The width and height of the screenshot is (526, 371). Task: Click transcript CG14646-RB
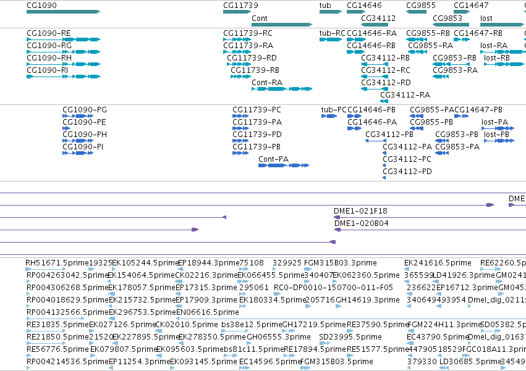click(356, 52)
